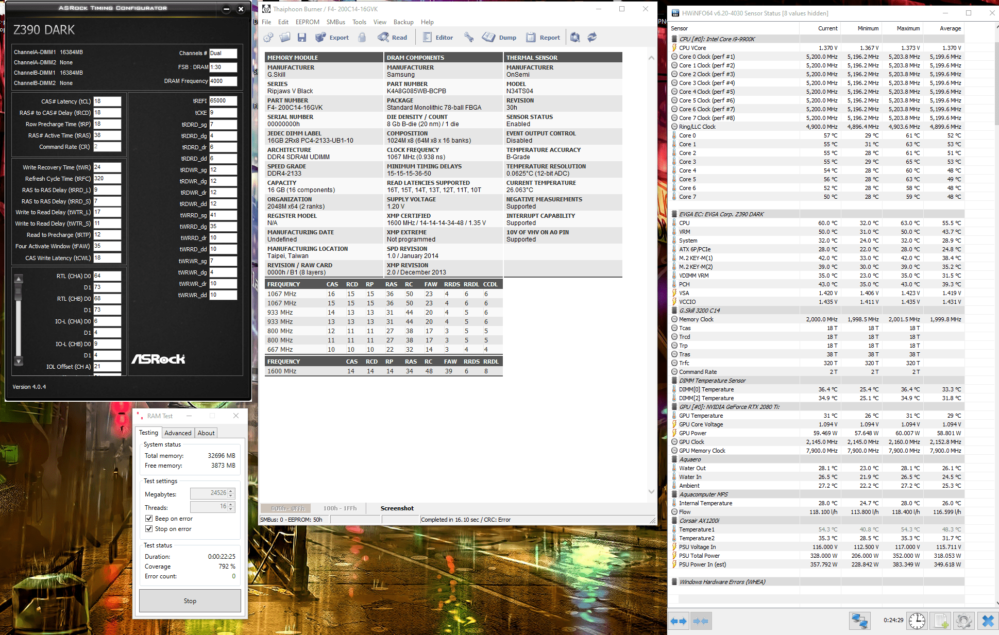
Task: Click the Export toolbar button
Action: [x=332, y=37]
